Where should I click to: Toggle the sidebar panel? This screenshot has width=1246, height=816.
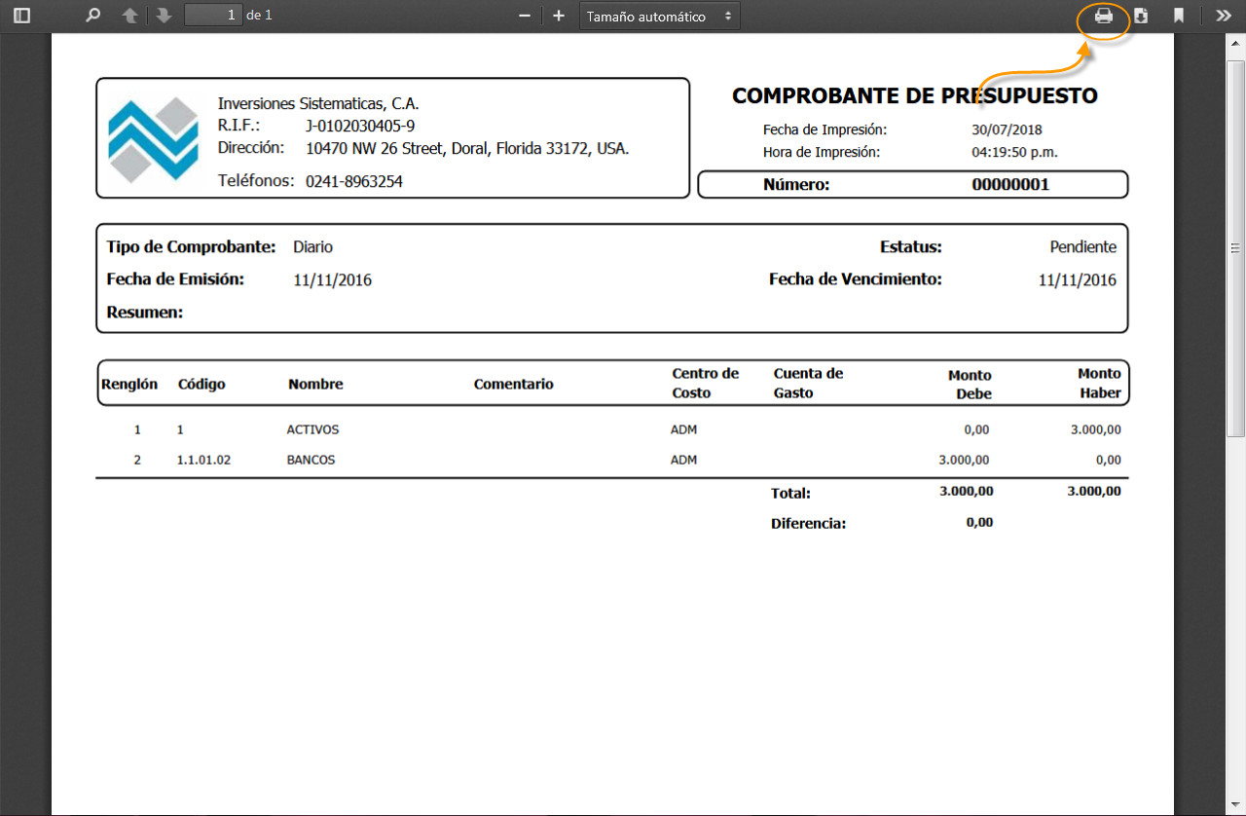coord(21,16)
